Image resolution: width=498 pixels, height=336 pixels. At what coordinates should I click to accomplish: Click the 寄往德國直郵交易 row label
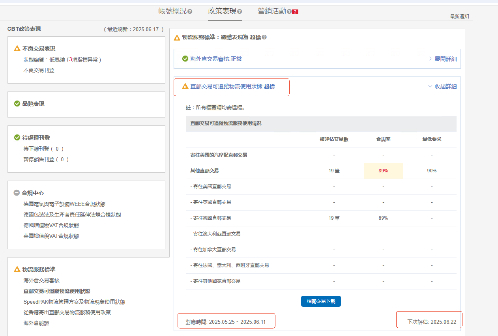pos(211,218)
